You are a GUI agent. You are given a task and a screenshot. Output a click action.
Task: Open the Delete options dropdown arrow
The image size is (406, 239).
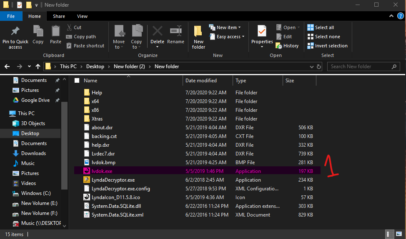157,47
